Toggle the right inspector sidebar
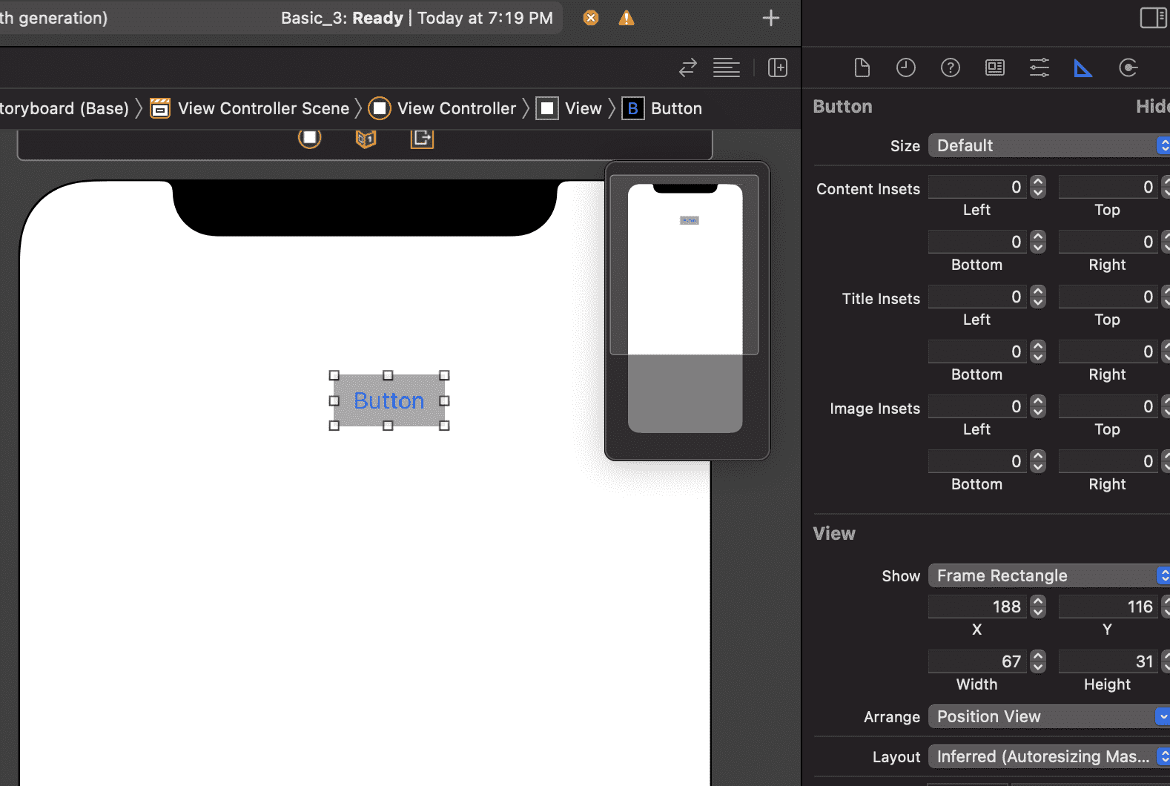This screenshot has height=786, width=1170. click(1153, 18)
